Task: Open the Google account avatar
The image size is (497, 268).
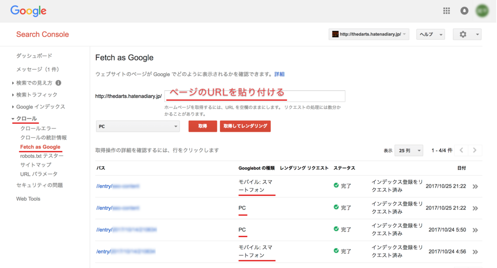Action: point(482,11)
